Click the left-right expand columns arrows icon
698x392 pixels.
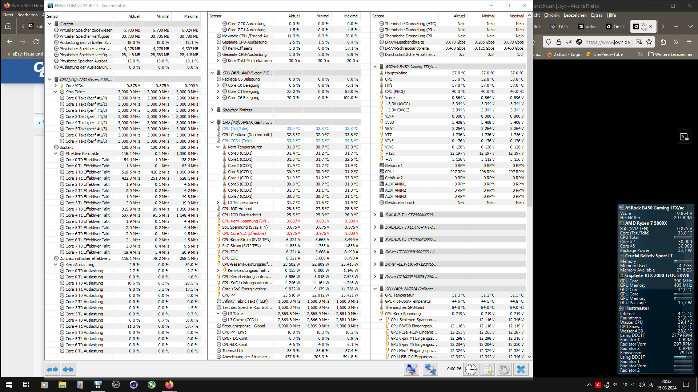[x=52, y=369]
